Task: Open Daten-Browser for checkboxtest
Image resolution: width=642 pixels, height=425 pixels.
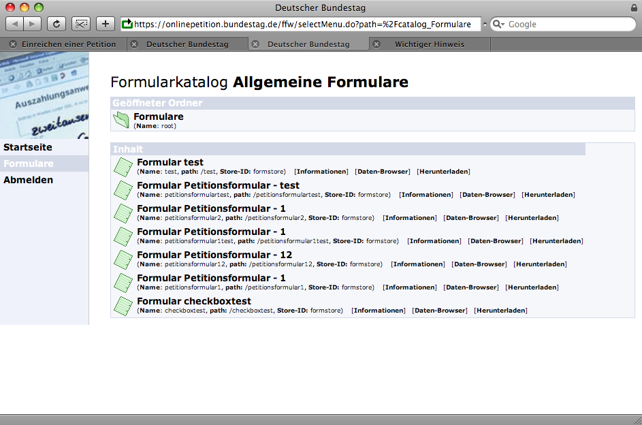Action: point(440,311)
